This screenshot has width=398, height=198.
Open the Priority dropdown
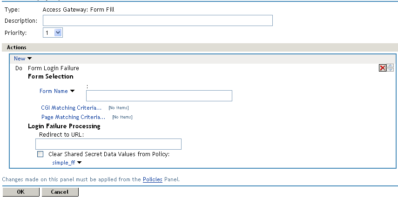(53, 33)
